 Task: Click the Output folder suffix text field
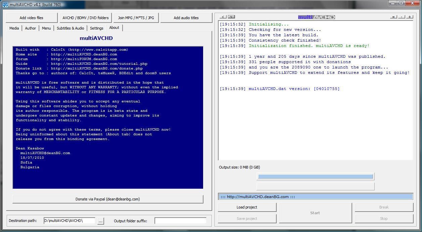tap(180, 221)
